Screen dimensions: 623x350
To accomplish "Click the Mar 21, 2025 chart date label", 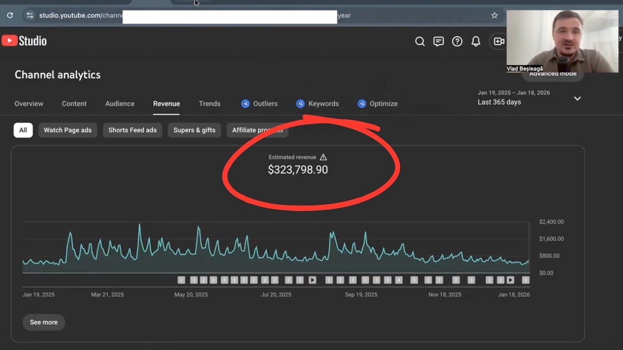I will 108,295.
